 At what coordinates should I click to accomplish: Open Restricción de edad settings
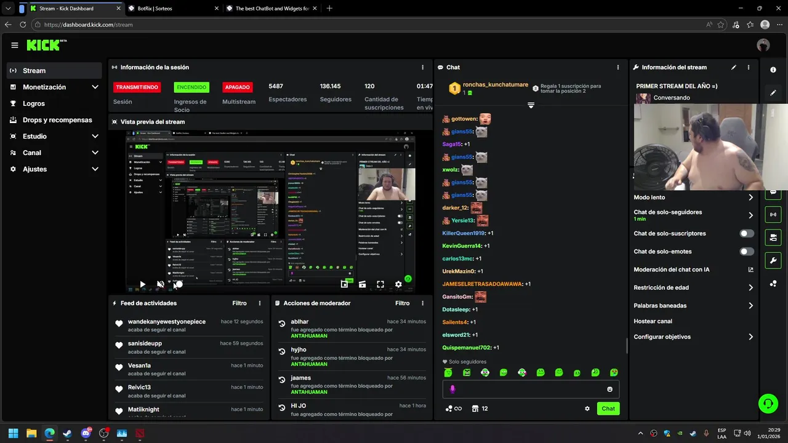pos(694,287)
